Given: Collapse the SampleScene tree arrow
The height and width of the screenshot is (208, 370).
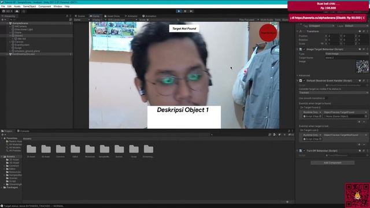Looking at the screenshot, I should 8,23.
